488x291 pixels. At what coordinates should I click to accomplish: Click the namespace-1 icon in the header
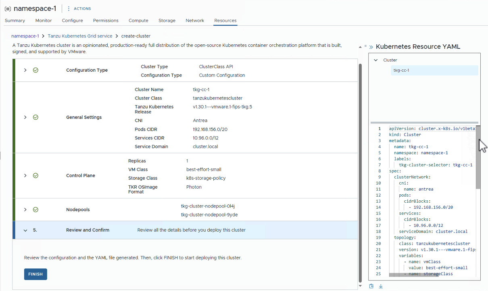(x=8, y=9)
